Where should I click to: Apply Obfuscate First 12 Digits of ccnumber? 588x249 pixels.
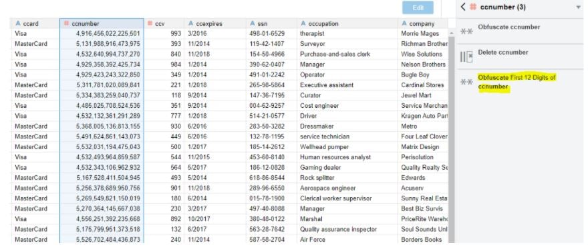(519, 83)
